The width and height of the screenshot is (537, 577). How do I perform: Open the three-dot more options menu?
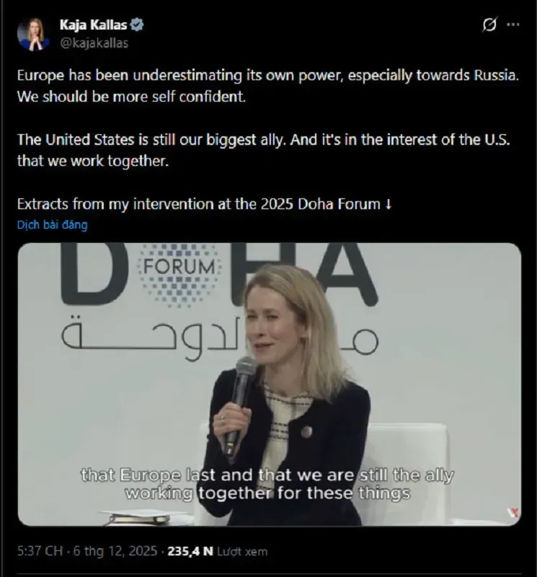512,25
